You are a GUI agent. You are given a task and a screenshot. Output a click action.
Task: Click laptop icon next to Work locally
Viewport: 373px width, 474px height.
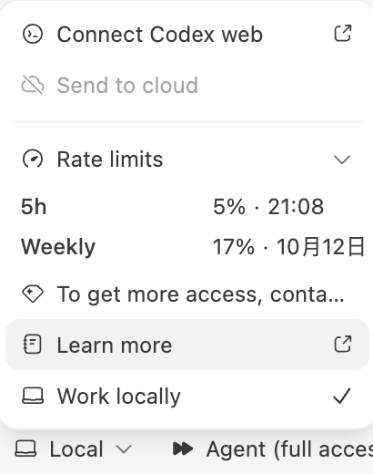[33, 396]
